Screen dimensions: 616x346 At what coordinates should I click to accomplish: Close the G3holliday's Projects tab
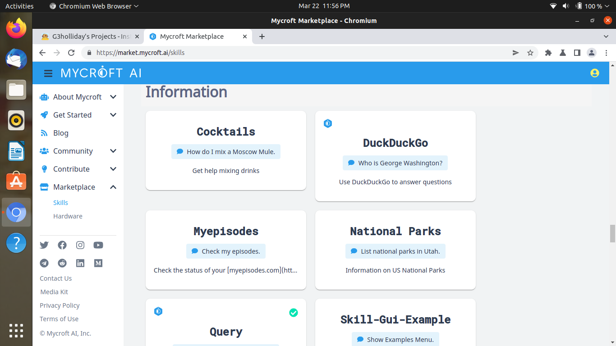point(137,36)
